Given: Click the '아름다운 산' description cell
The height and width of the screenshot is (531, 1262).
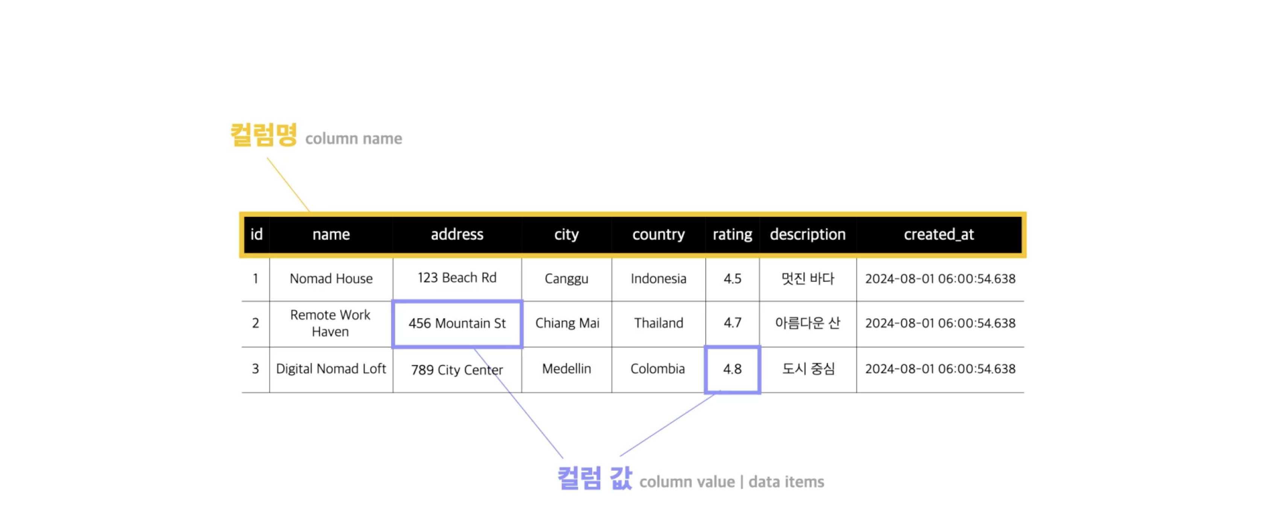Looking at the screenshot, I should click(x=808, y=323).
